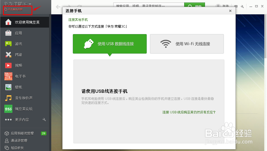Expand the 华为 荣耀3C device dropdown
The height and width of the screenshot is (151, 267).
[30, 4]
